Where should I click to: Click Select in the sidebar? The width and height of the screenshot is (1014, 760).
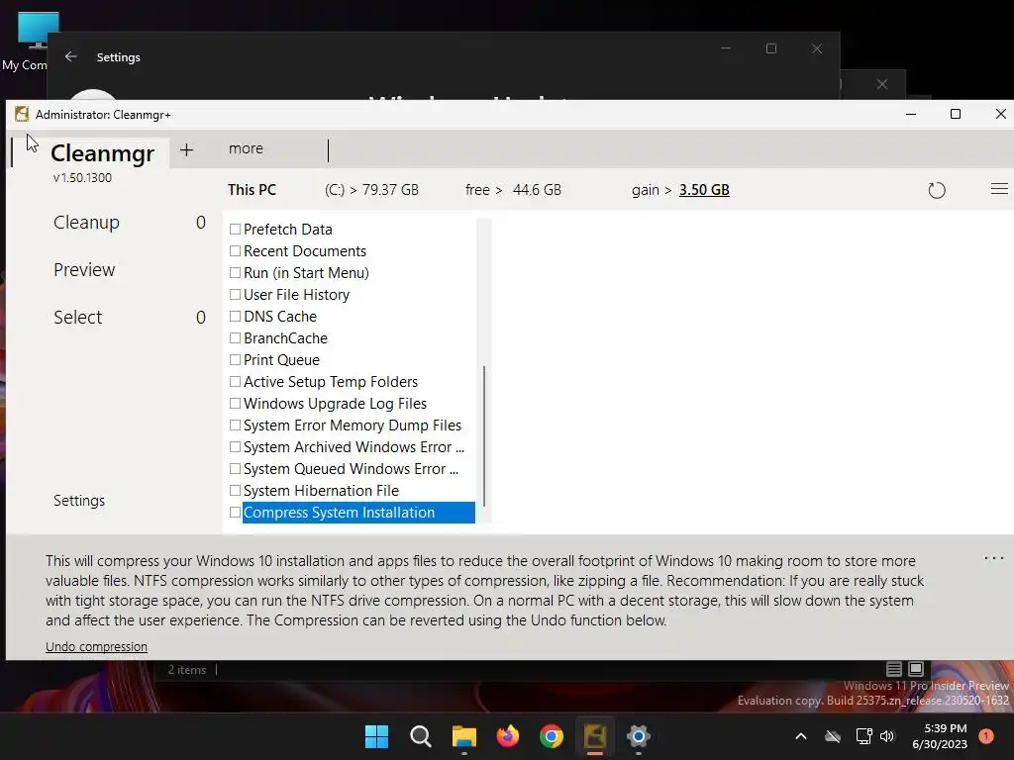[77, 318]
